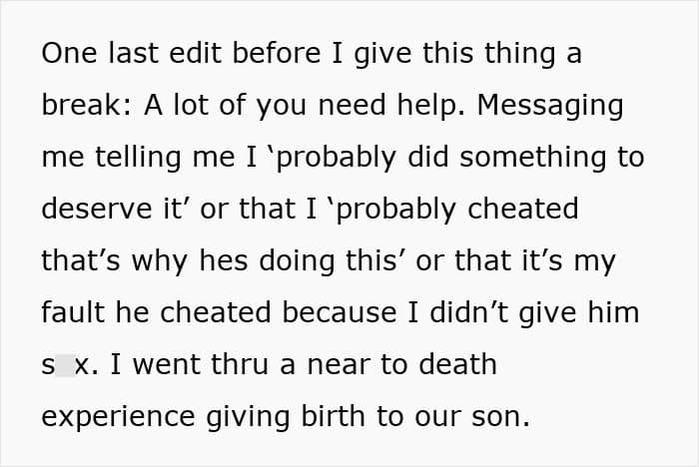Click the word 'break:'
The image size is (699, 467).
(87, 105)
